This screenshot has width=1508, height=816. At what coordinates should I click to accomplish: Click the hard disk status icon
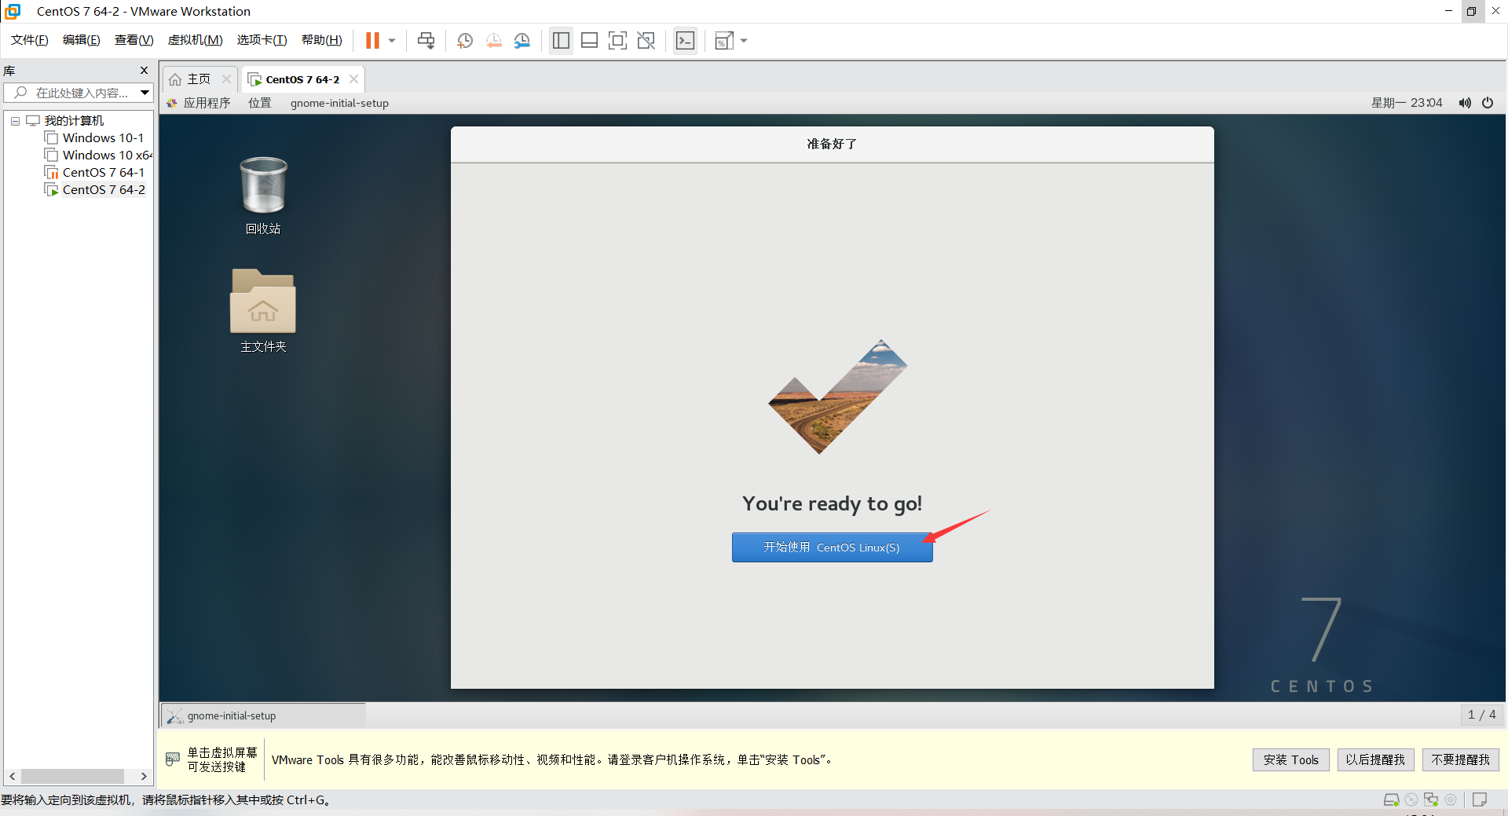pyautogui.click(x=1391, y=800)
